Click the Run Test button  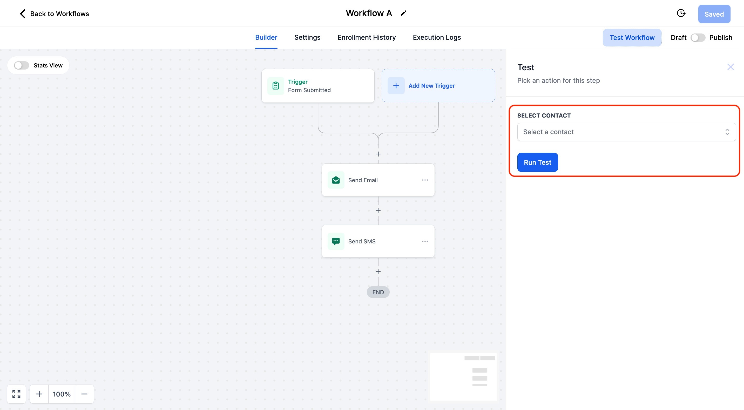[x=537, y=162]
